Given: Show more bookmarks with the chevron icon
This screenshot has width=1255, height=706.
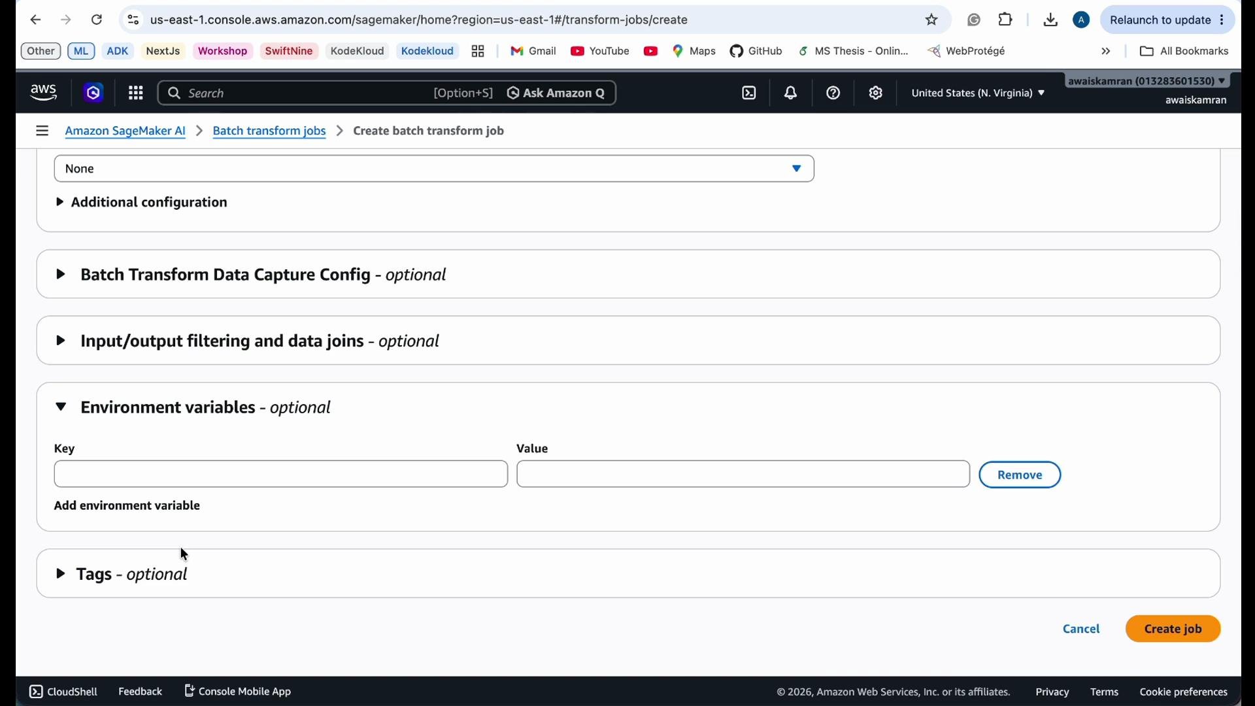Looking at the screenshot, I should coord(1106,52).
